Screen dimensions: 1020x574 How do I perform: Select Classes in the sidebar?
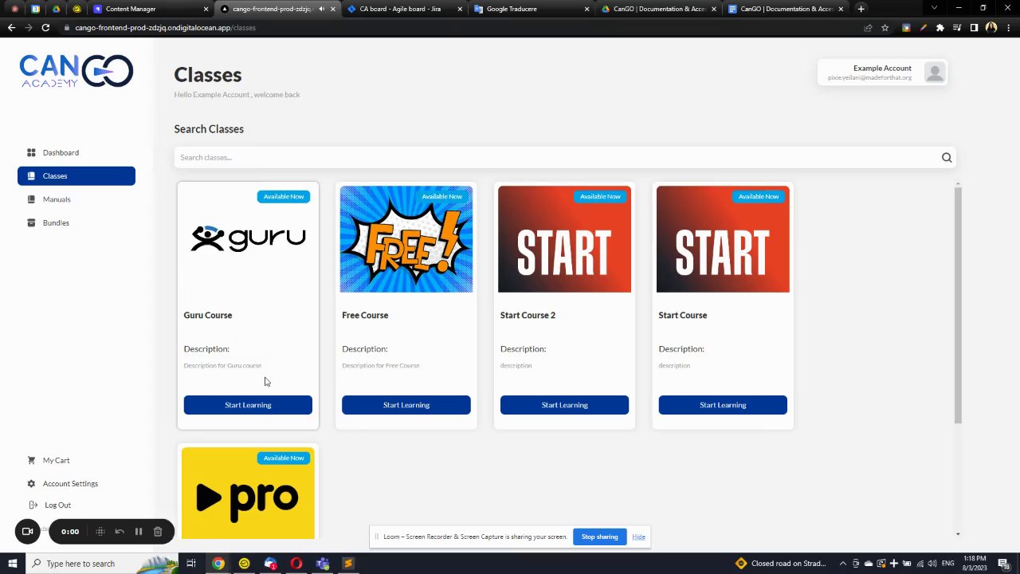point(76,175)
